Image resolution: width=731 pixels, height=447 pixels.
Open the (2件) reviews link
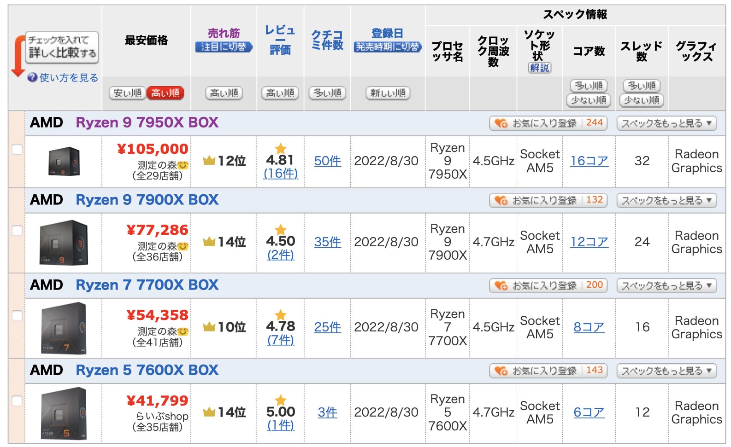coord(280,255)
